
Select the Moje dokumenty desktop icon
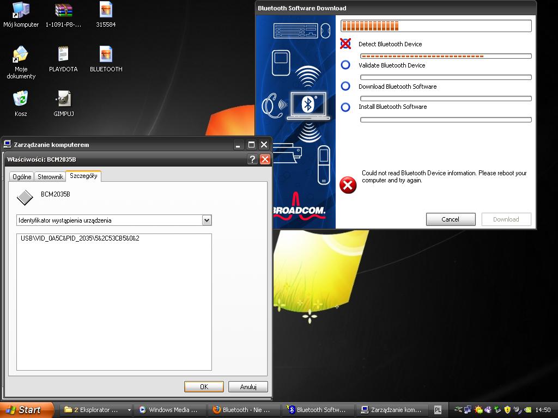tap(21, 62)
